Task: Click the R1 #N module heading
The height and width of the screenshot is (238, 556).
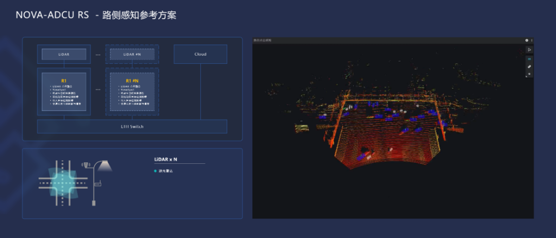Action: 132,81
